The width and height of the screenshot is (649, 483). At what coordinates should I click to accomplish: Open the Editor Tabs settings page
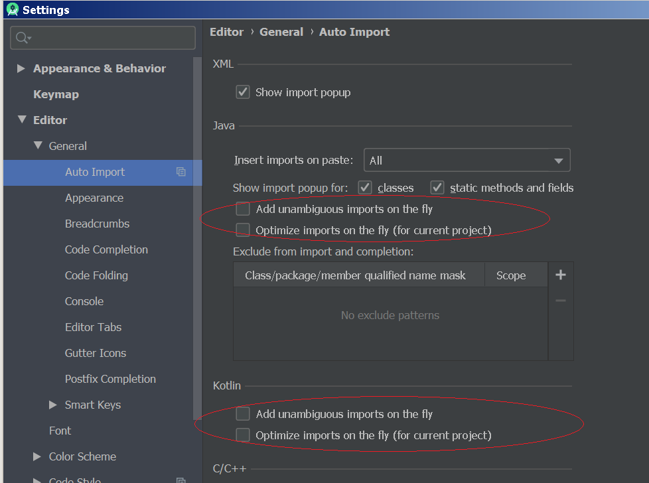[x=93, y=327]
